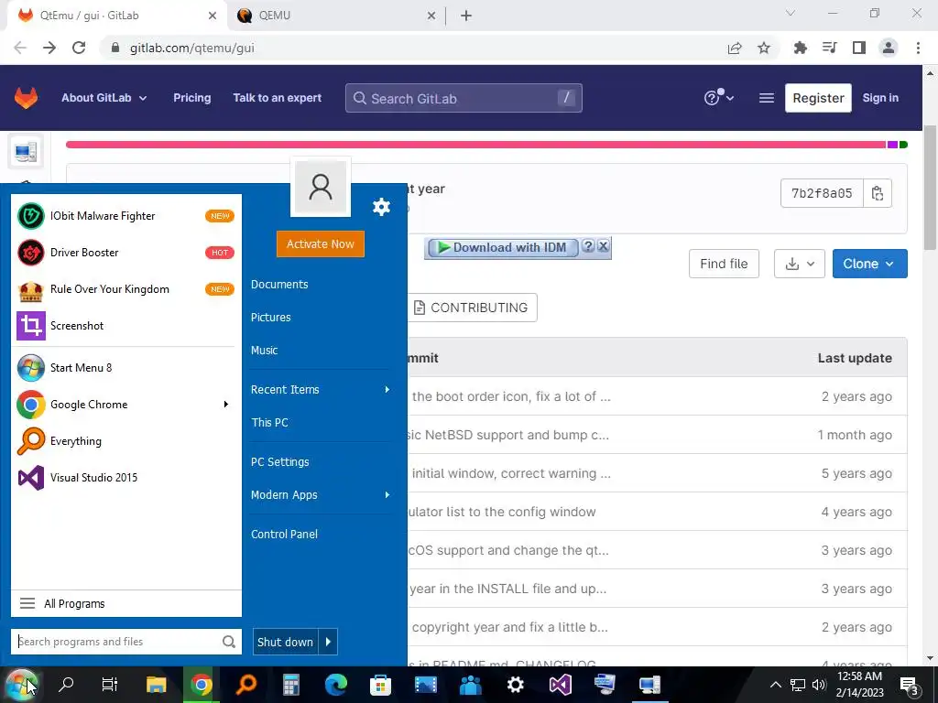Open Talk to an expert link
This screenshot has width=938, height=703.
(277, 98)
